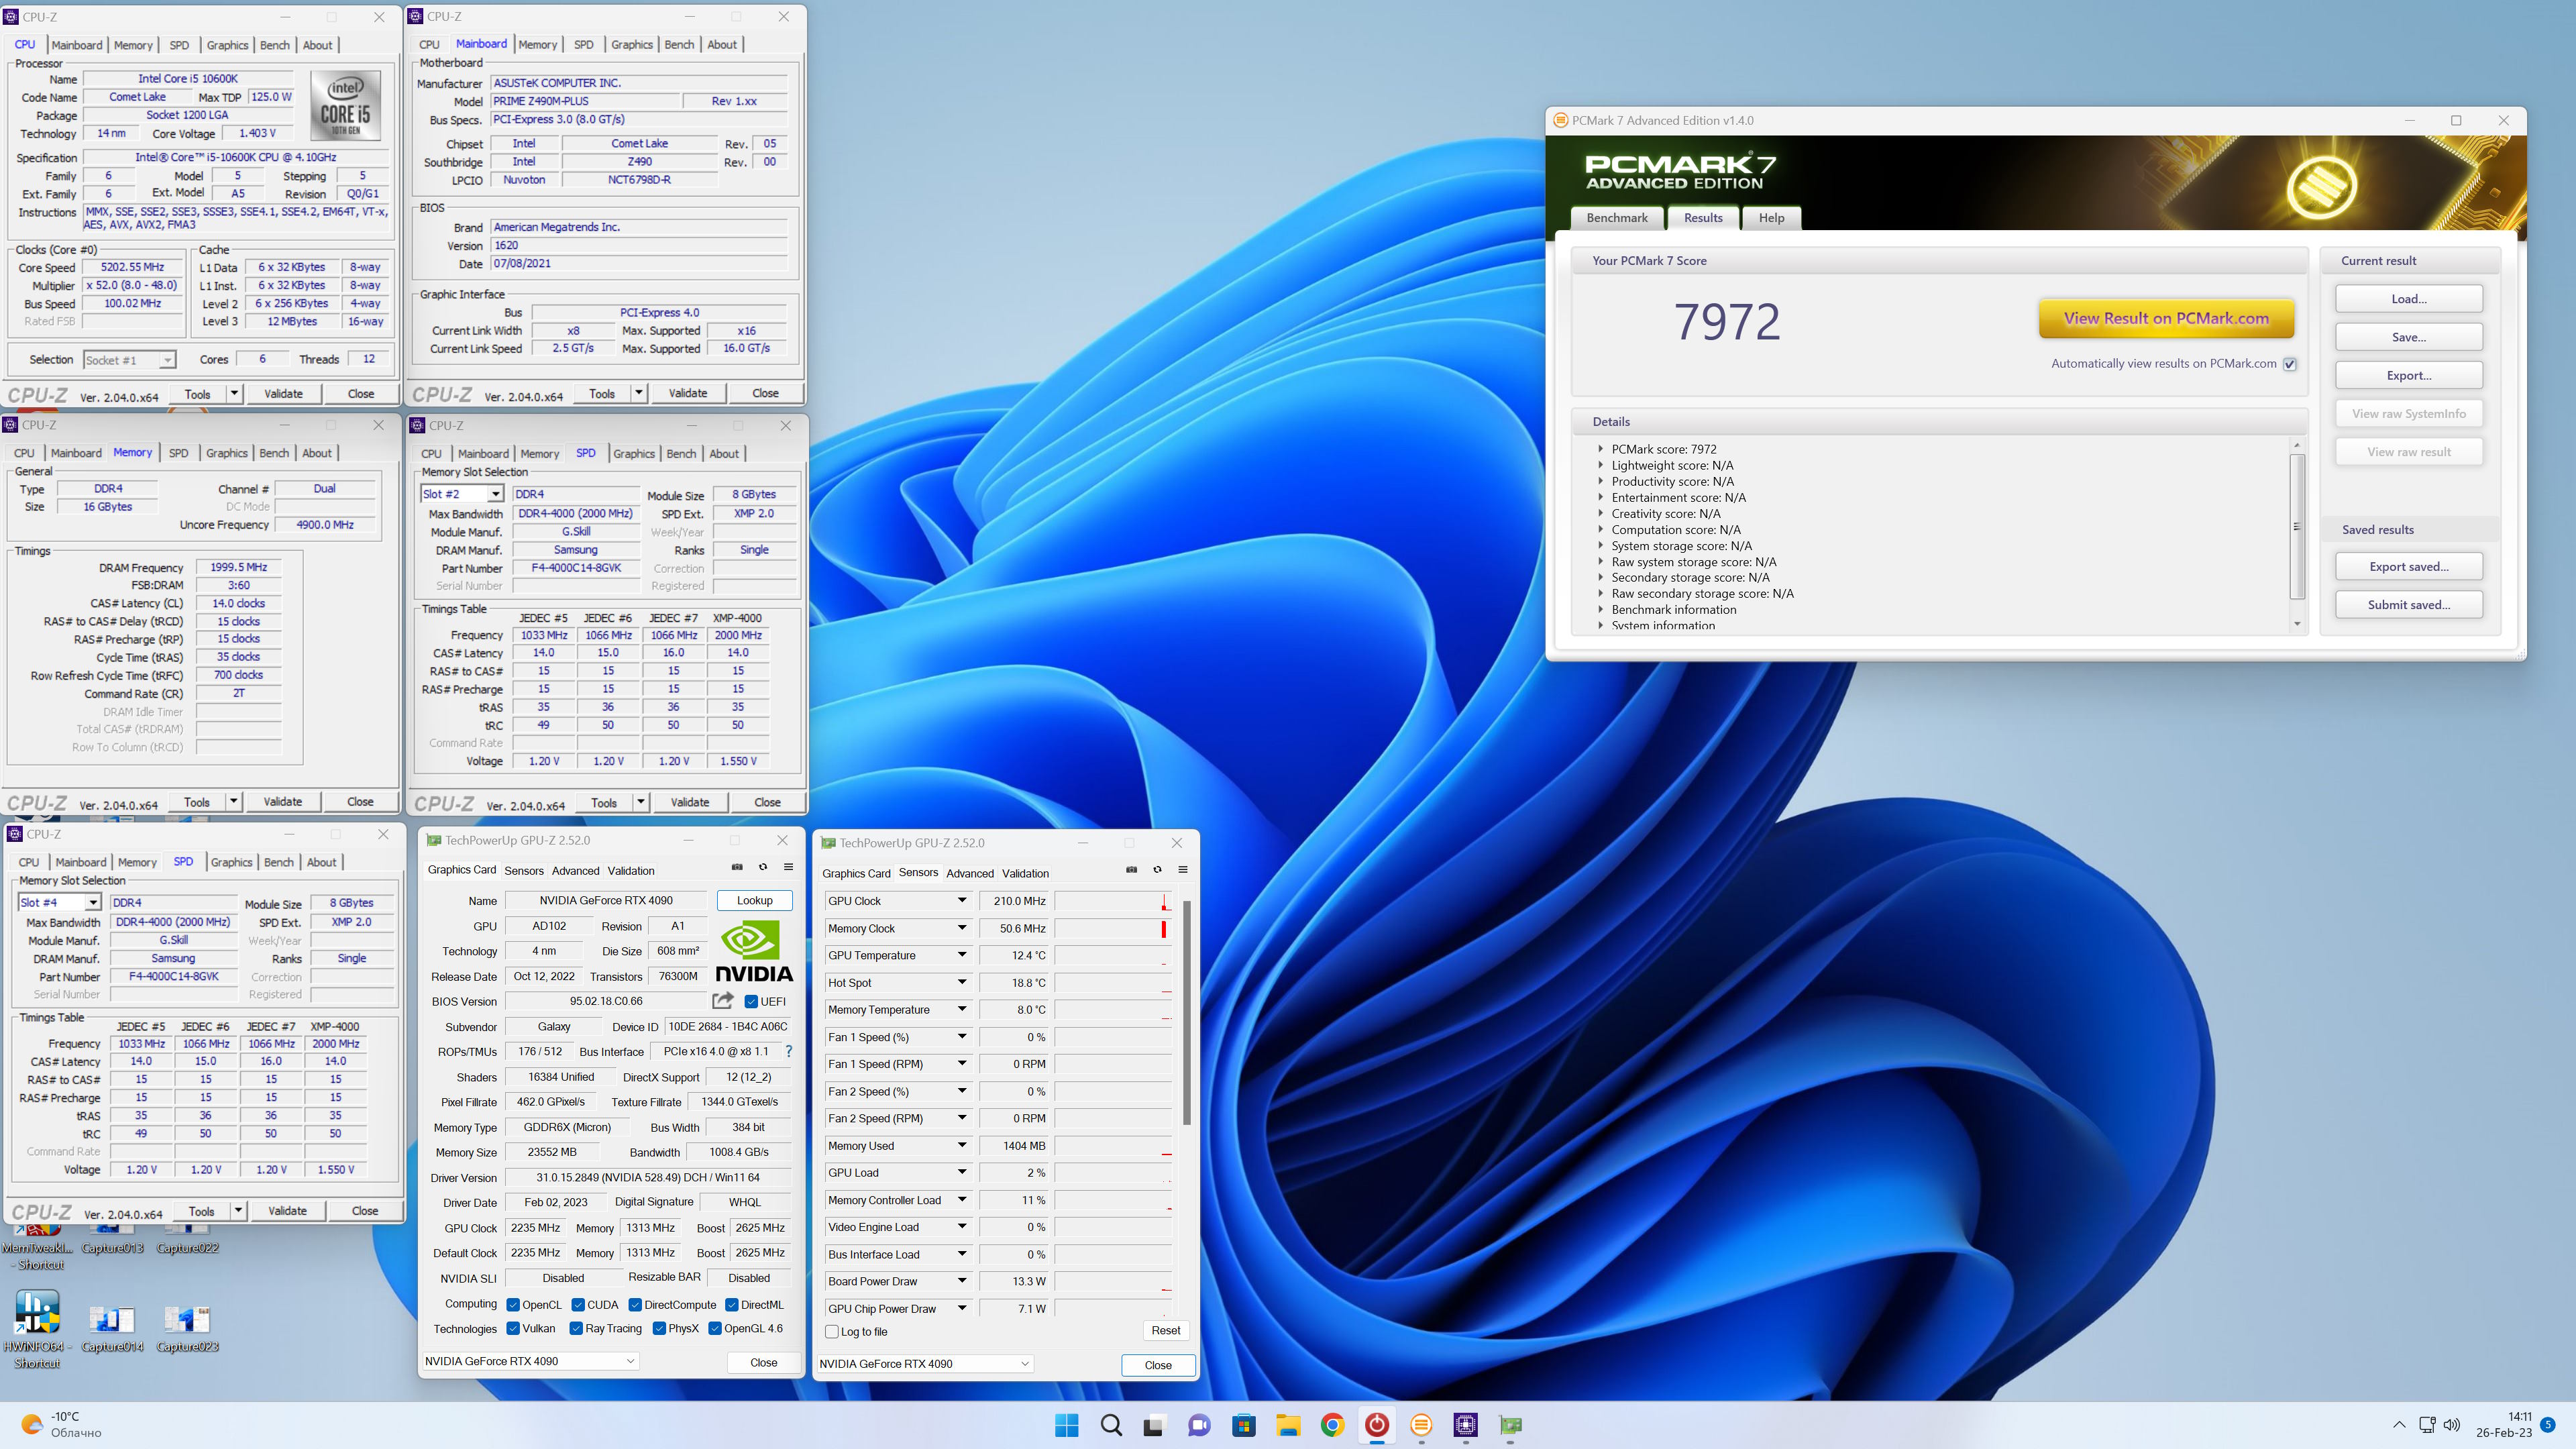This screenshot has height=1449, width=2576.
Task: Switch to Advanced tab in GPU-Z Sensors window
Action: pyautogui.click(x=969, y=873)
